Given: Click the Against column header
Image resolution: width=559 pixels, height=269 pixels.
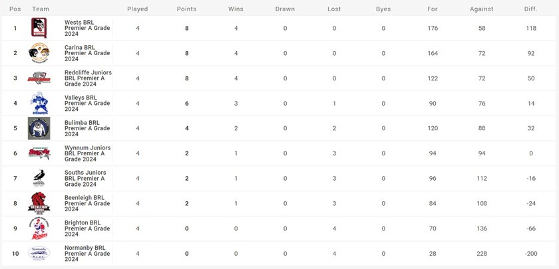Looking at the screenshot, I should pyautogui.click(x=481, y=9).
